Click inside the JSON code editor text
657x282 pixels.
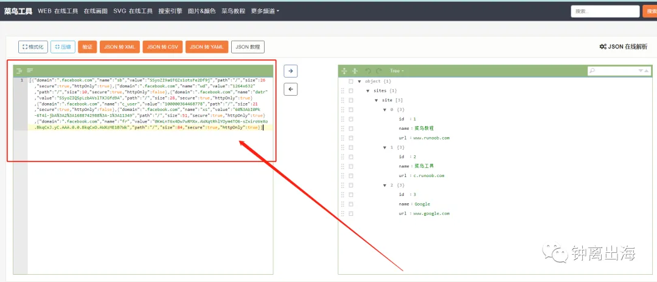149,103
